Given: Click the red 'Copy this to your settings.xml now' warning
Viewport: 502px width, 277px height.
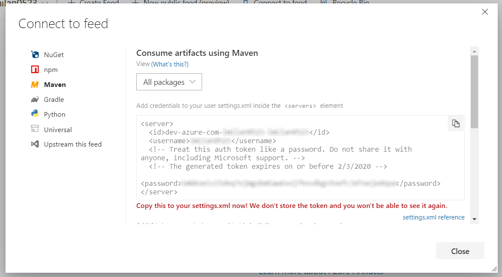Looking at the screenshot, I should tap(292, 206).
